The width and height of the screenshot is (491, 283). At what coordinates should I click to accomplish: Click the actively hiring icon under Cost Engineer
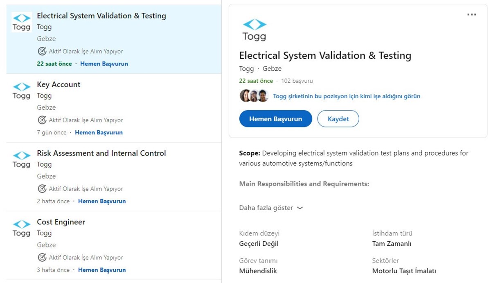pyautogui.click(x=42, y=258)
